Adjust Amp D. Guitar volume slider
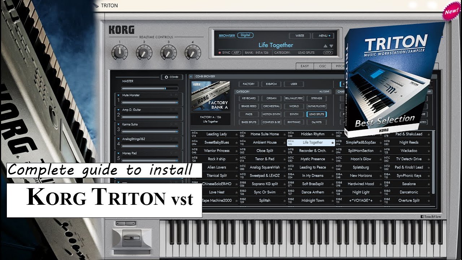Image resolution: width=462 pixels, height=260 pixels. 149,117
